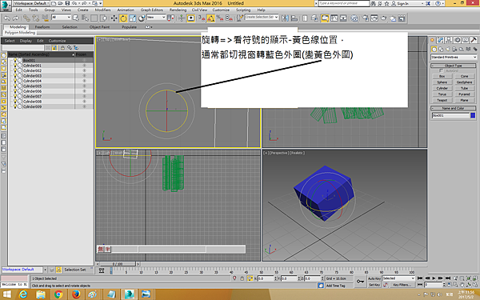Viewport: 480px width, 300px height.
Task: Open the Hierarchy command panel tab
Action: [x=449, y=40]
